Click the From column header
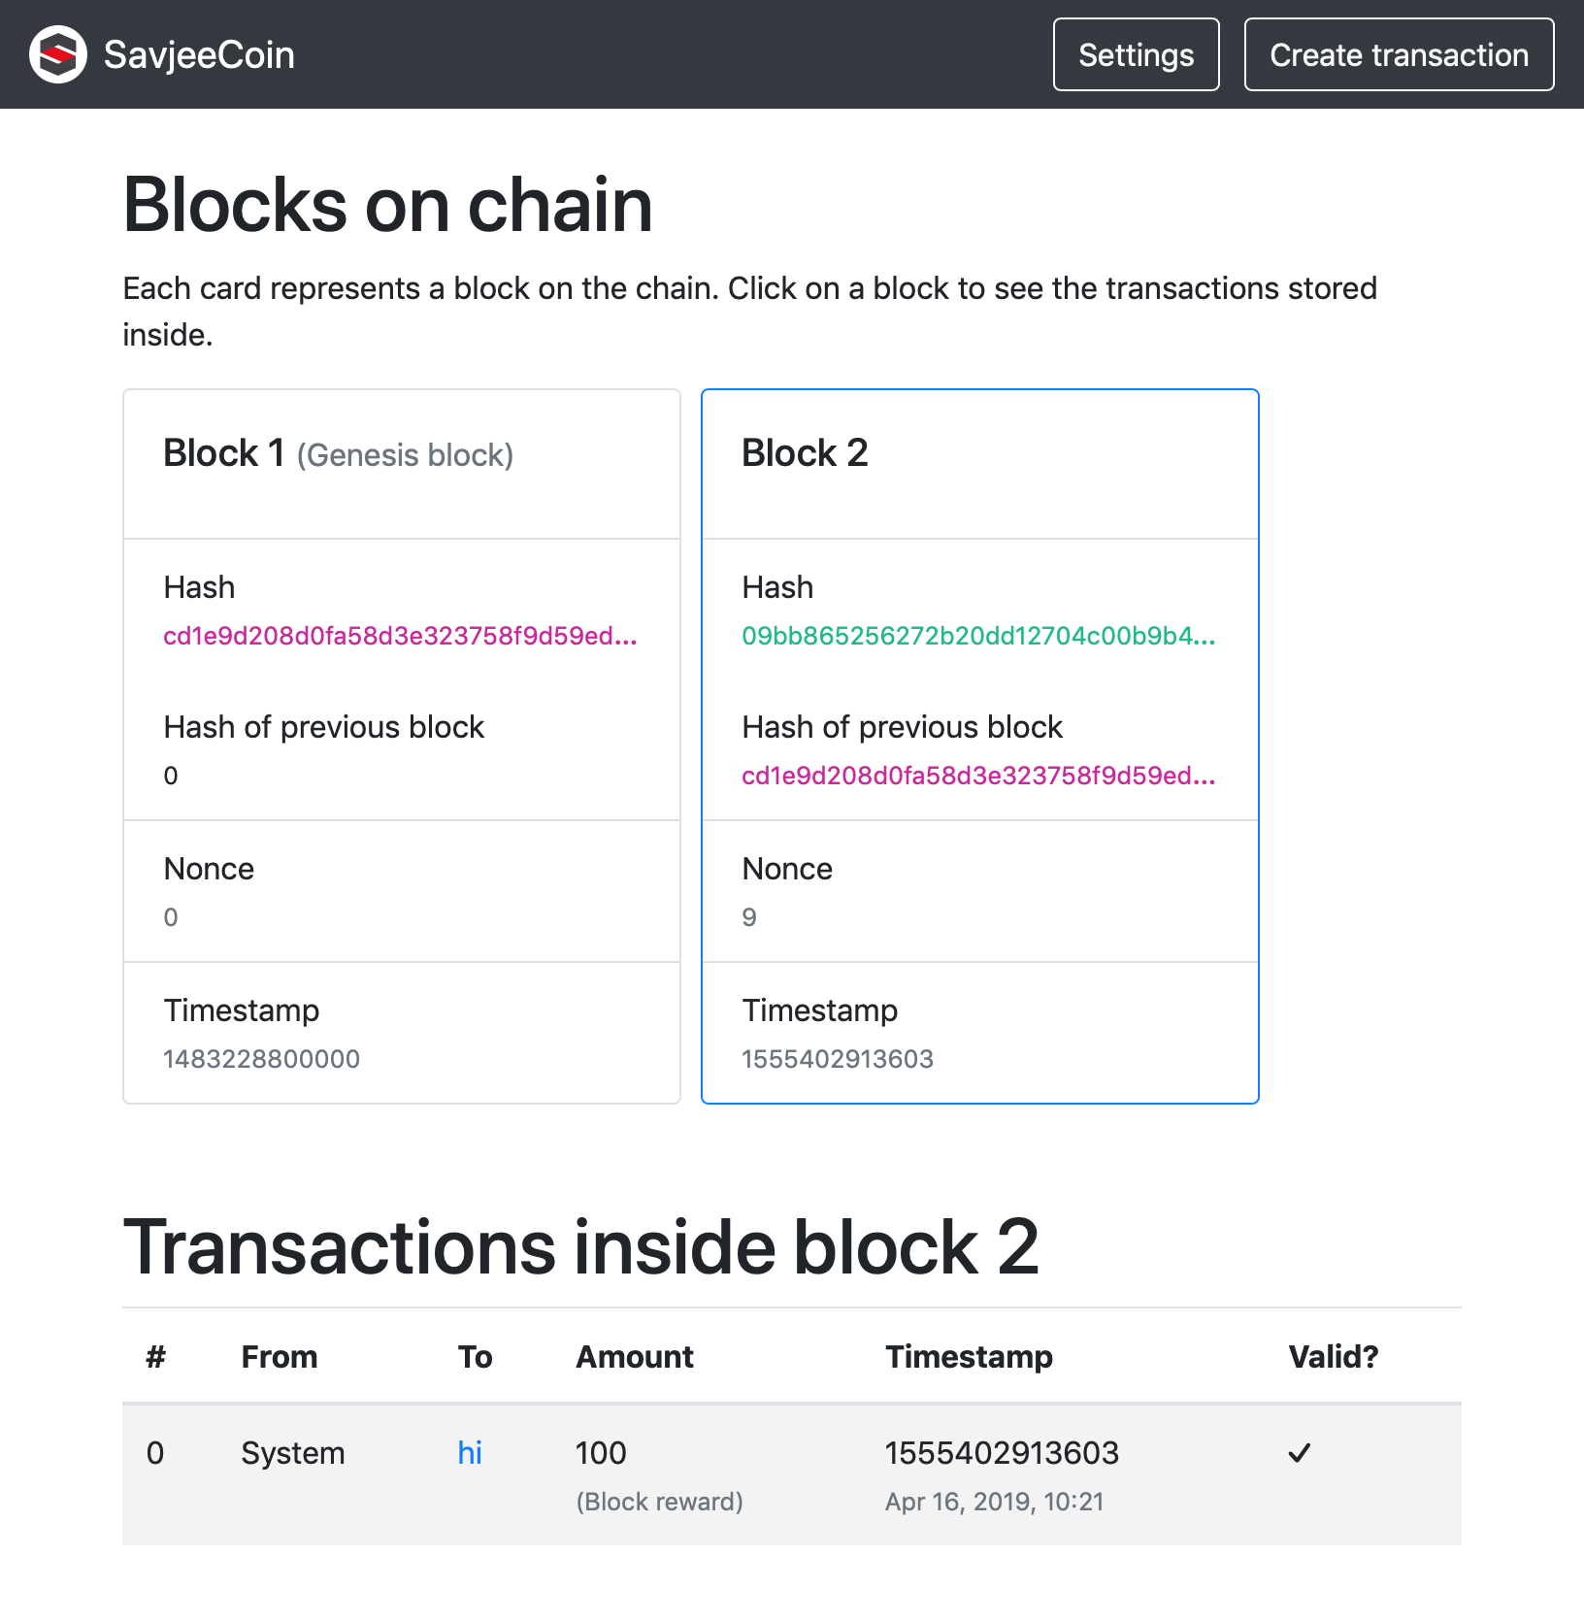Screen dimensions: 1584x1621 point(280,1357)
